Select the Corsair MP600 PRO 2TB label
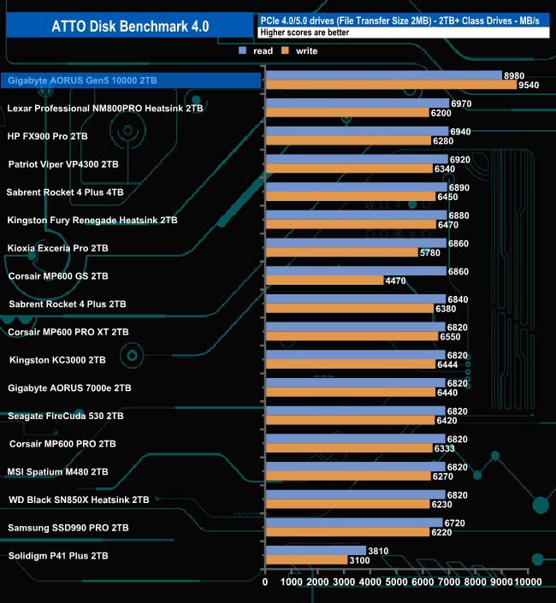Image resolution: width=556 pixels, height=603 pixels. [62, 444]
